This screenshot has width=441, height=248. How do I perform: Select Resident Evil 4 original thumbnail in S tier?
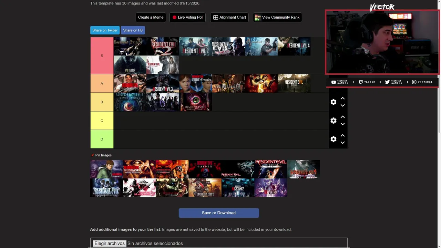coord(261,46)
